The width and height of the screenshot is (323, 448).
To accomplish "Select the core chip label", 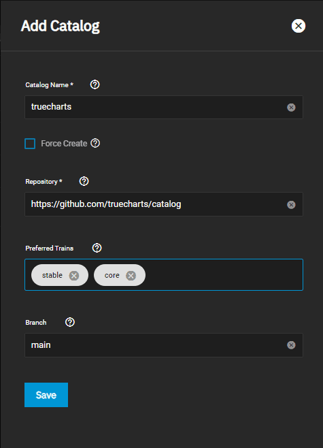I will point(112,276).
